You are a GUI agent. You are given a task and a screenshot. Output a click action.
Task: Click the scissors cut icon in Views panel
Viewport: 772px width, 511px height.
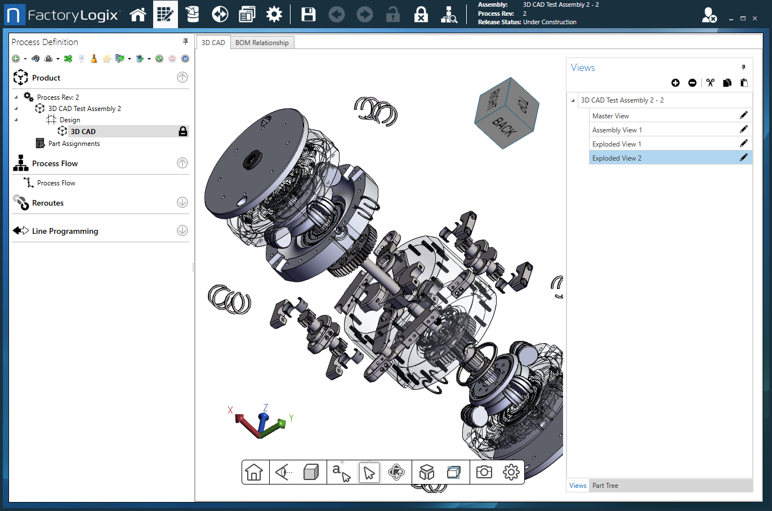tap(710, 83)
